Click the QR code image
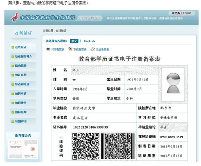The height and width of the screenshot is (166, 201). pos(86,146)
